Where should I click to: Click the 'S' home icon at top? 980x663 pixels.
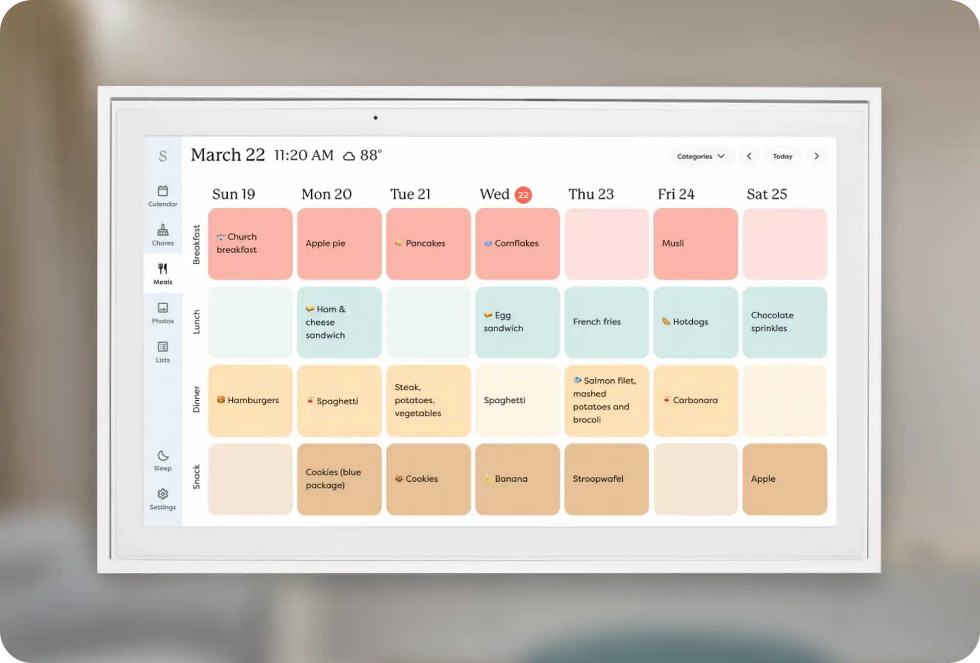pyautogui.click(x=162, y=156)
